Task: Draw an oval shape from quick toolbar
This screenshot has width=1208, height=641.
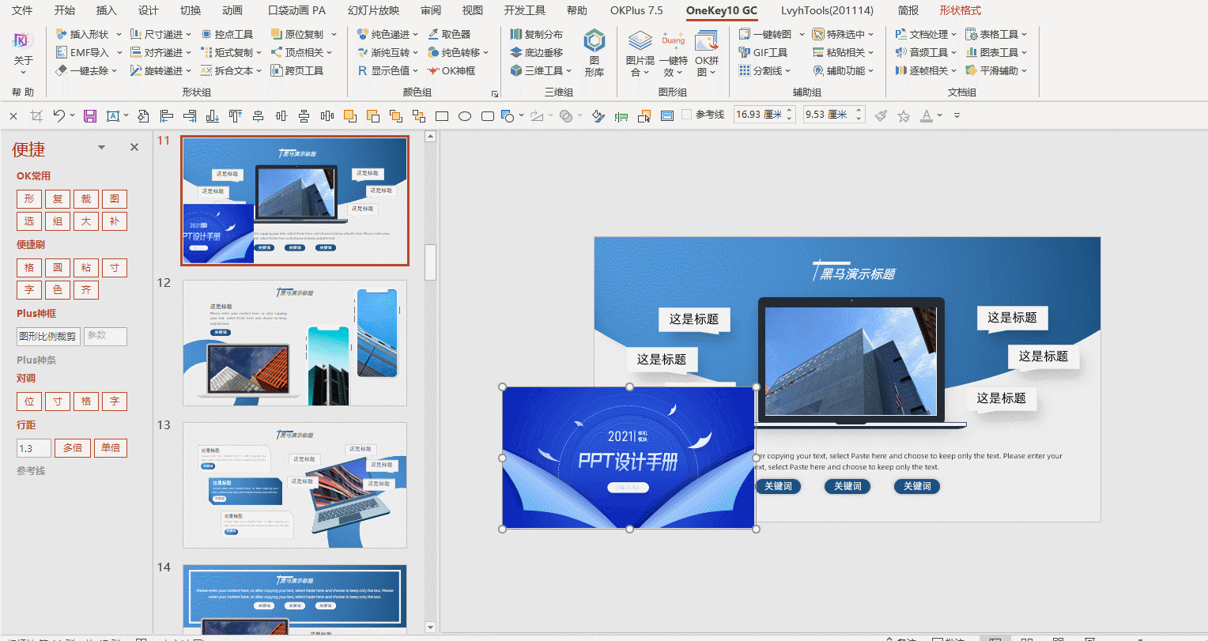Action: (465, 116)
